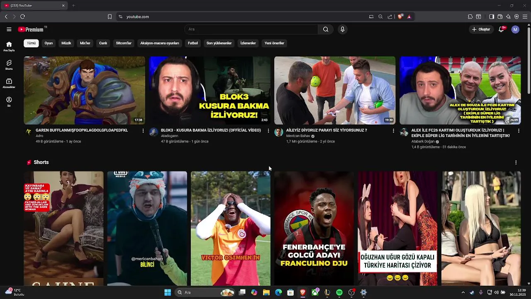Select the Son yüklenenler chip

219,43
